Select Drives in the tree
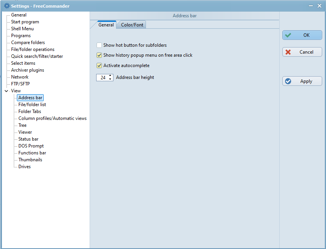This screenshot has height=249, width=326. (24, 167)
